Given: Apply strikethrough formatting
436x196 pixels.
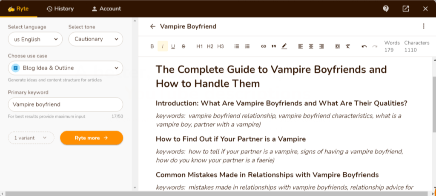Looking at the screenshot, I should (184, 46).
